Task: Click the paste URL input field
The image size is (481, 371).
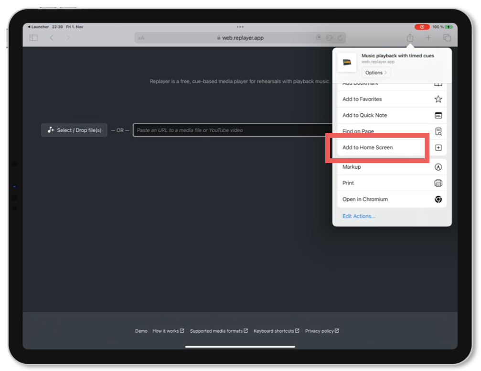Action: 233,130
